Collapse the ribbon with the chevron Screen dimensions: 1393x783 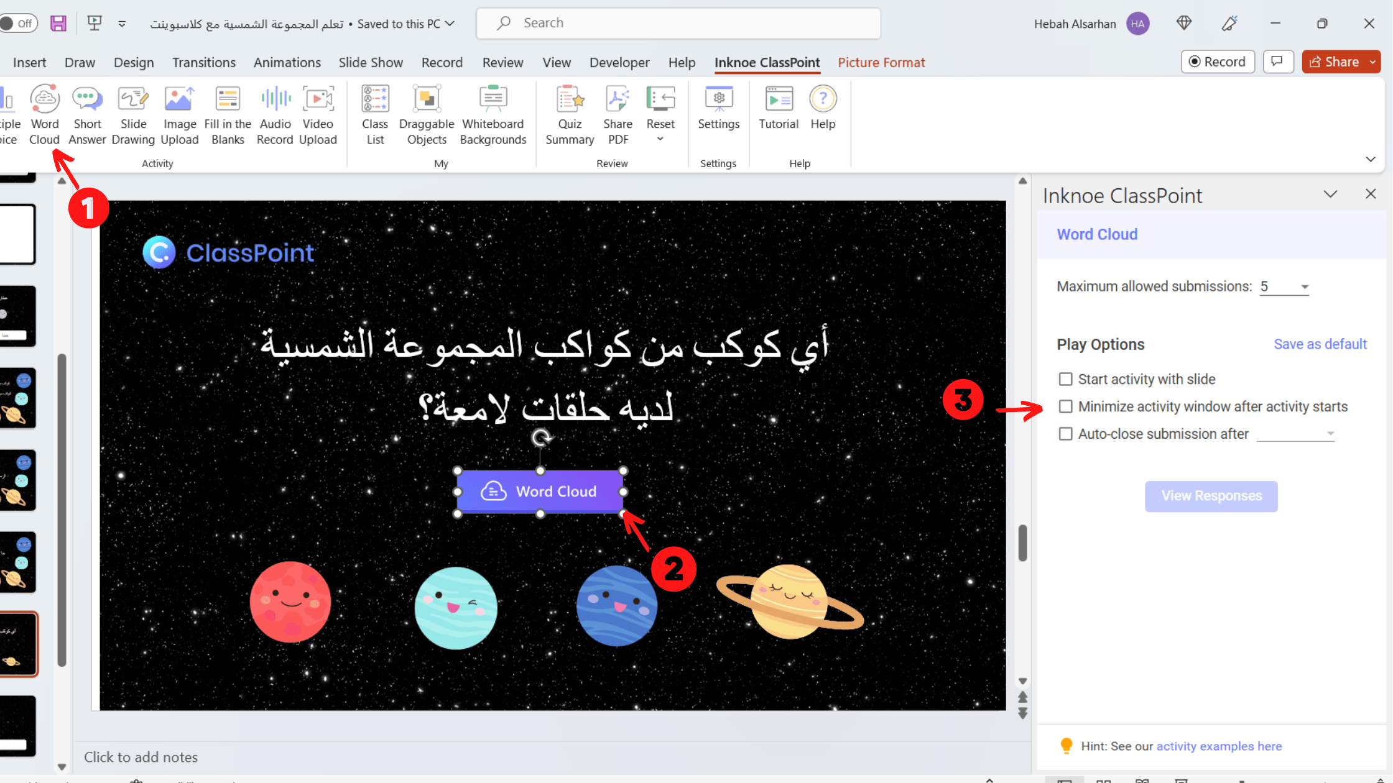click(1371, 159)
